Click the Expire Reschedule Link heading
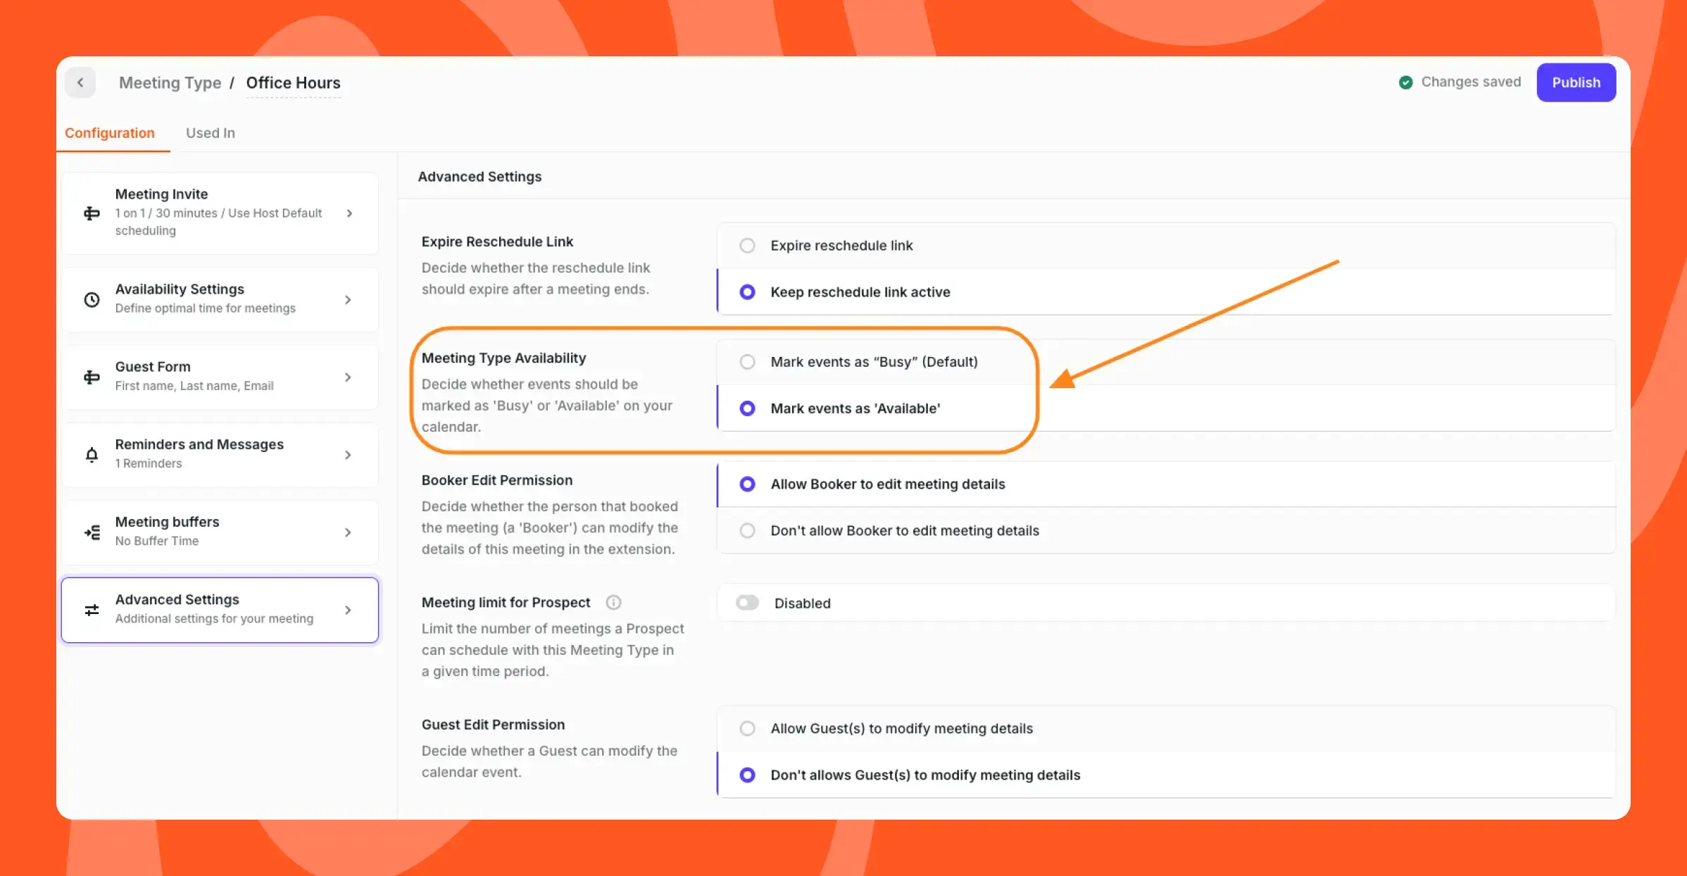Screen dimensions: 1687x876 (x=497, y=242)
